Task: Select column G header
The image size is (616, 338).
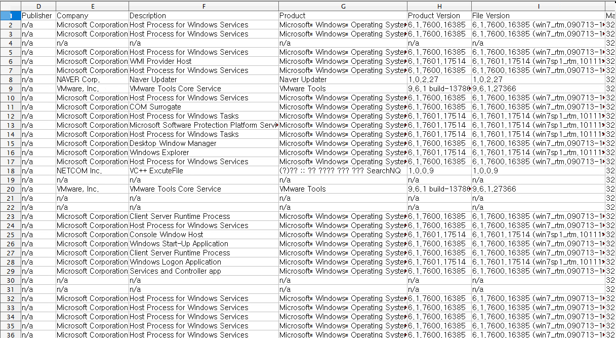Action: tap(343, 6)
